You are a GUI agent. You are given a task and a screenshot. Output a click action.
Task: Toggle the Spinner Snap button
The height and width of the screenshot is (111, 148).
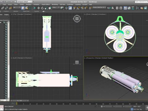(x=86, y=8)
